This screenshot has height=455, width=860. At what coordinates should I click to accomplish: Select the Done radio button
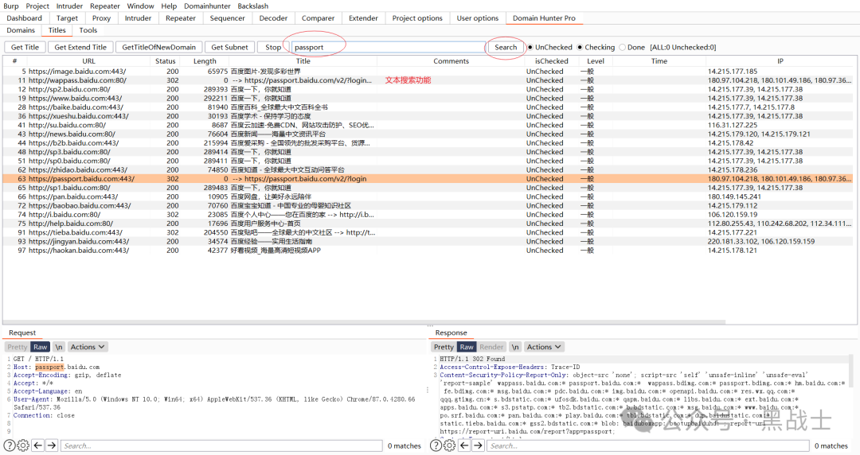622,47
